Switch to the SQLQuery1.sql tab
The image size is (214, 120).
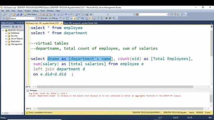[x=42, y=23]
